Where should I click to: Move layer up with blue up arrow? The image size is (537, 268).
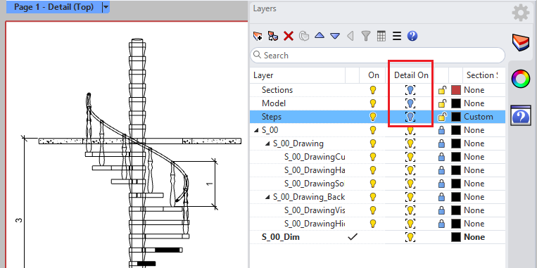[320, 36]
